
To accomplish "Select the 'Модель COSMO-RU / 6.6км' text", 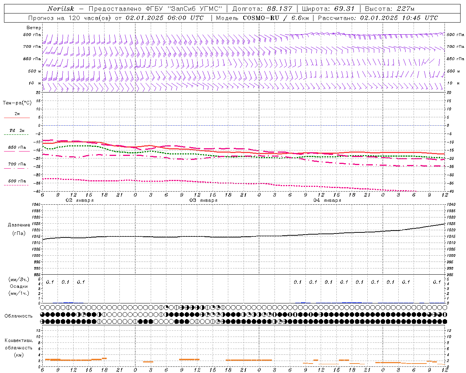I will click(x=262, y=18).
